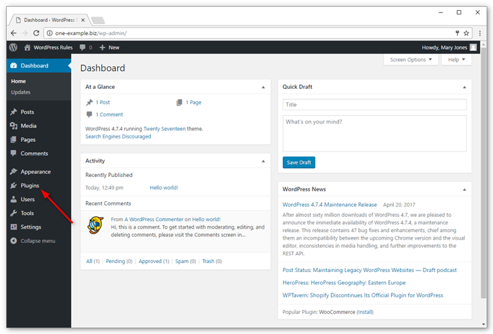Collapse the WordPress News panel
Image resolution: width=493 pixels, height=334 pixels.
[x=464, y=189]
